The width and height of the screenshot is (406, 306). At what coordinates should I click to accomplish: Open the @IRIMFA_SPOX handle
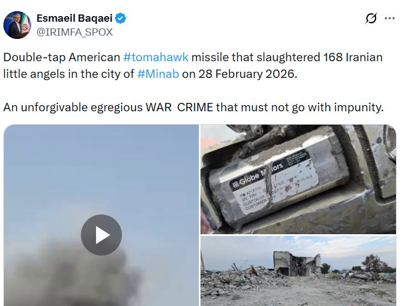[74, 32]
